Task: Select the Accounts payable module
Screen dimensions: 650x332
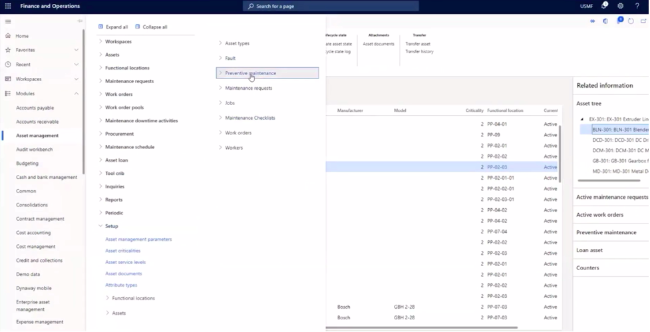Action: point(35,108)
